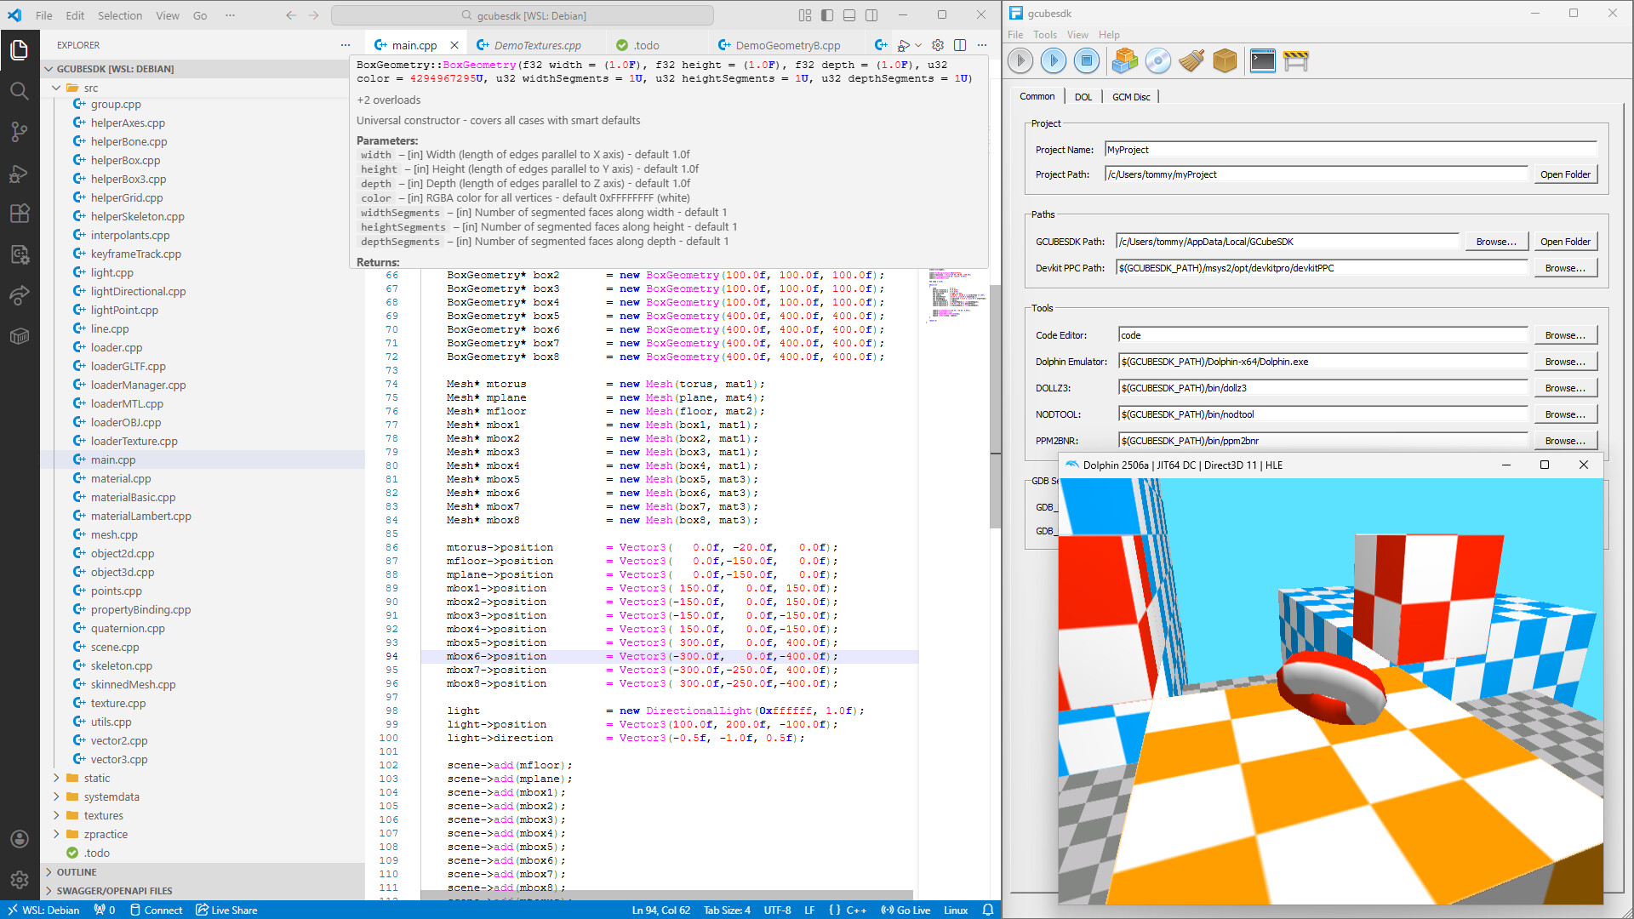Click the brick blocks Build icon in gcubesdk toolbar
This screenshot has height=919, width=1634.
click(1124, 60)
